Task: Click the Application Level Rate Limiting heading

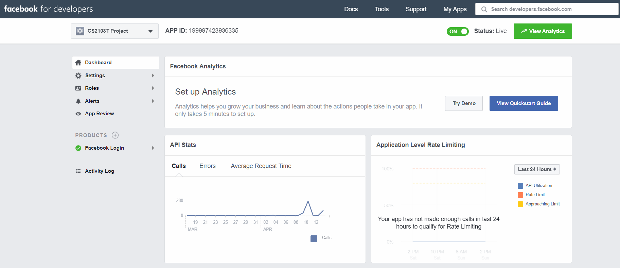Action: [x=421, y=145]
